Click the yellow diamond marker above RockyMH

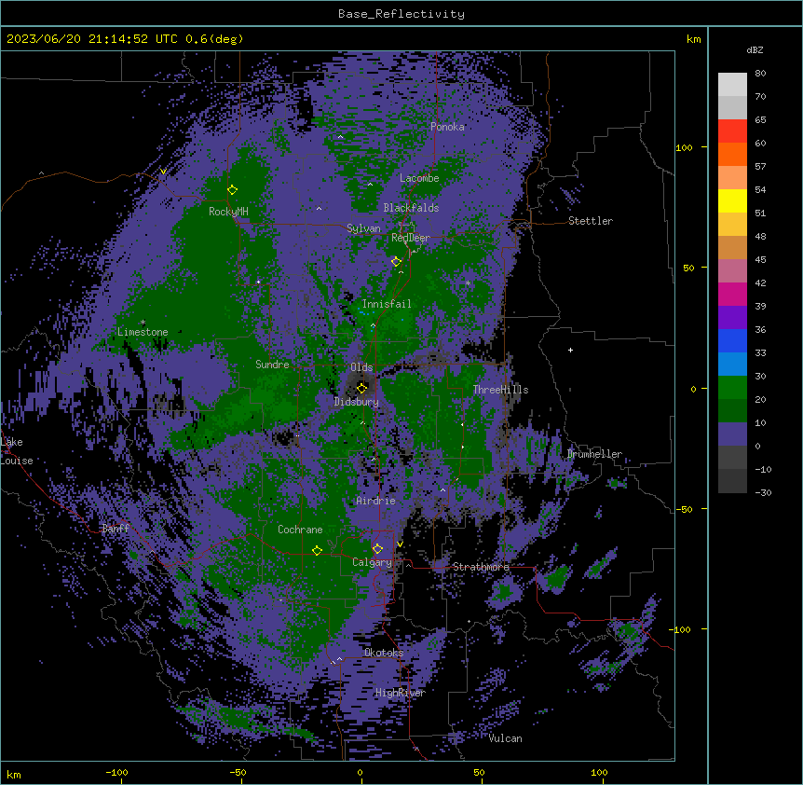click(x=233, y=189)
